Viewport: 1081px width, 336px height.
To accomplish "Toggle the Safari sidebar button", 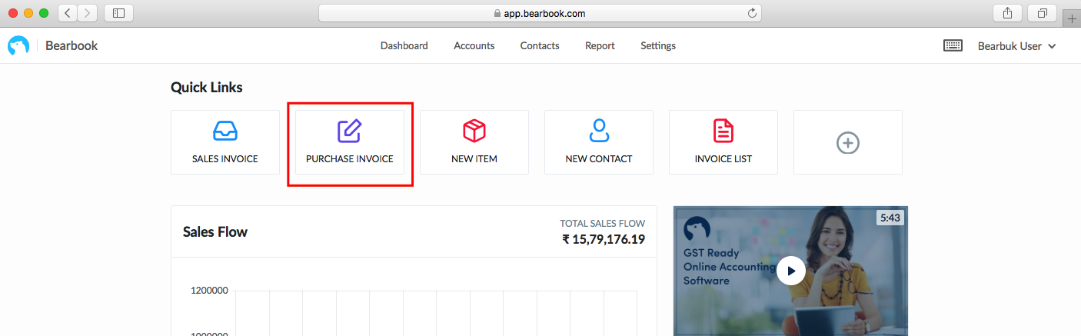I will coord(118,13).
